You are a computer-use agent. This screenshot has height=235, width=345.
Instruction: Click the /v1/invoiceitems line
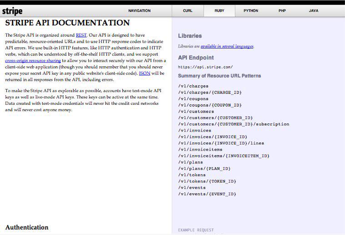point(200,150)
